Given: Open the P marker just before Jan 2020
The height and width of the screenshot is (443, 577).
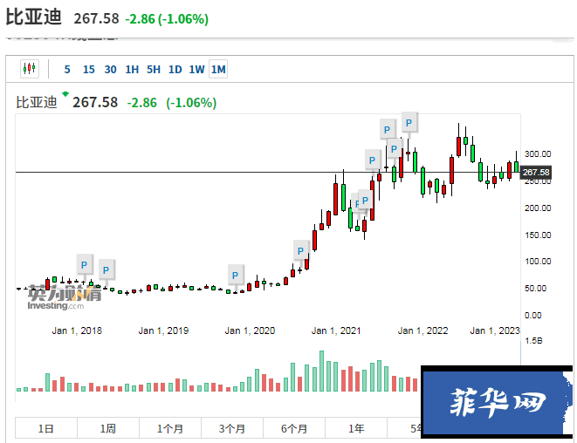Looking at the screenshot, I should click(x=235, y=276).
